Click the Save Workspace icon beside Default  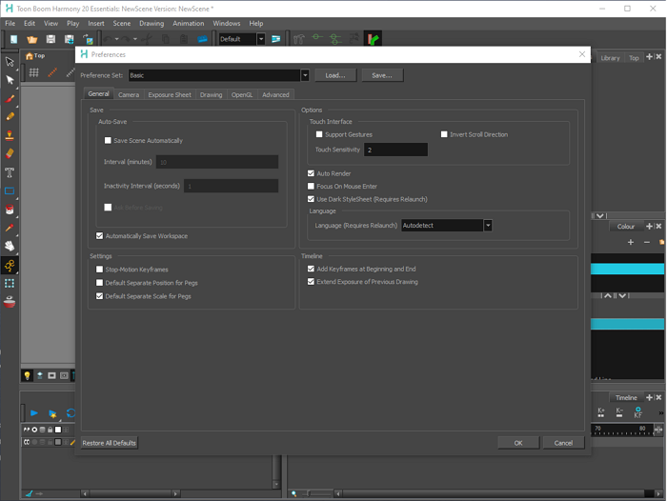click(x=276, y=39)
